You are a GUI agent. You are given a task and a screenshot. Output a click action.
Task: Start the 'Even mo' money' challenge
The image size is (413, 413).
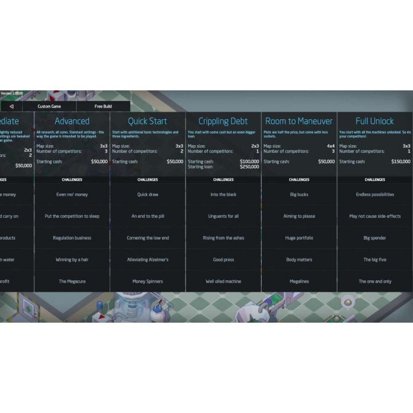[x=72, y=195]
